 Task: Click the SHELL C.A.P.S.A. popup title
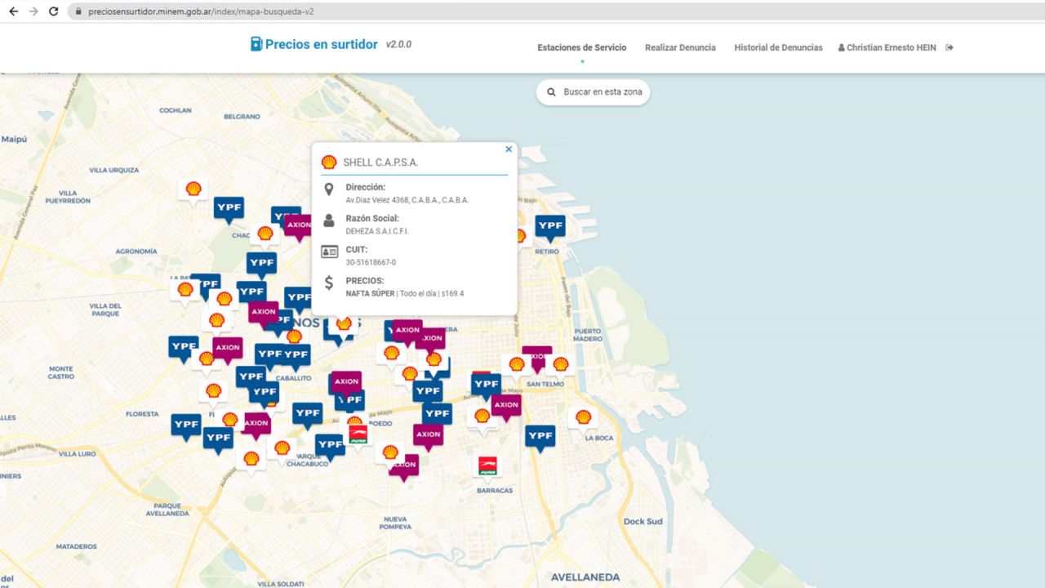pyautogui.click(x=380, y=163)
